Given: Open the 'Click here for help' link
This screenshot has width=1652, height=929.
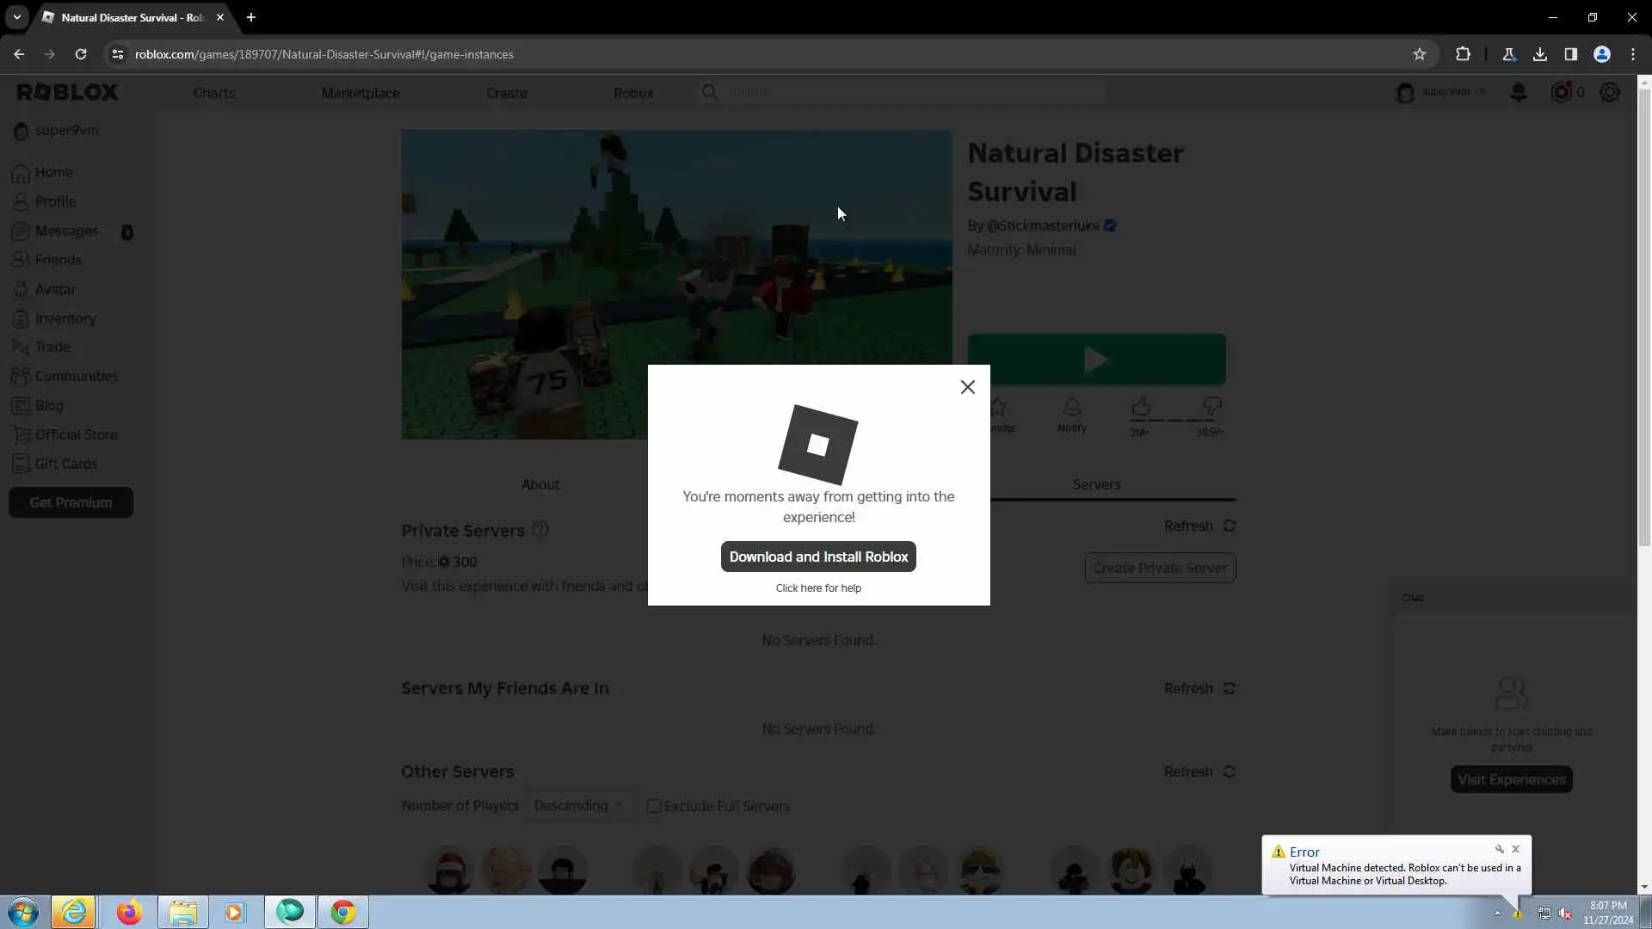Looking at the screenshot, I should [x=818, y=588].
